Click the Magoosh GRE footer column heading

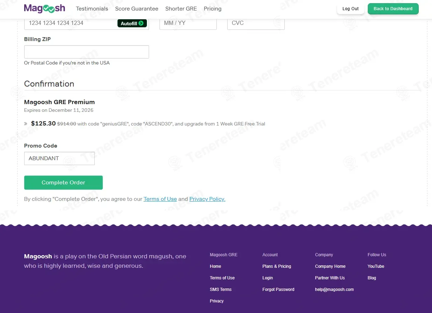pyautogui.click(x=223, y=255)
